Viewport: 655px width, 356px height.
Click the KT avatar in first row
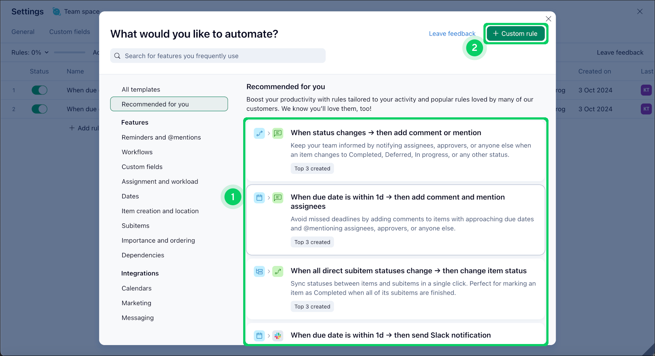tap(646, 90)
